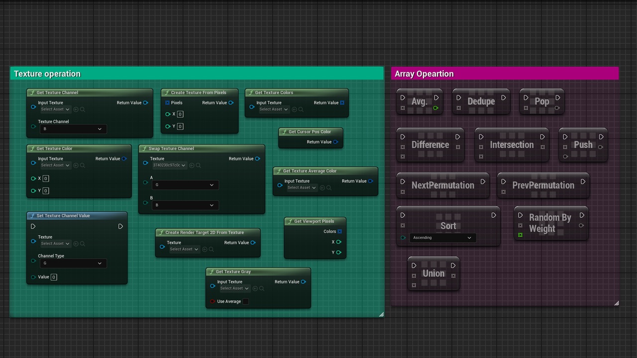
Task: Click Input Texture pin on Get Texture Channel
Action: [33, 106]
